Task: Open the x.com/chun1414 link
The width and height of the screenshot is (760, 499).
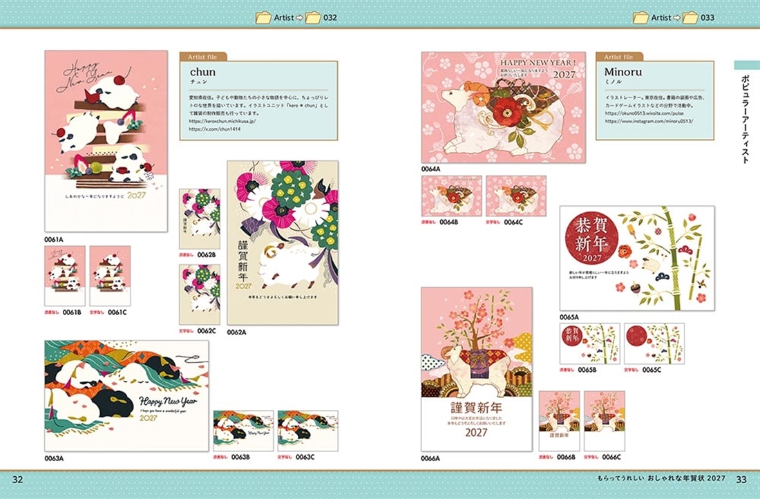Action: click(215, 129)
